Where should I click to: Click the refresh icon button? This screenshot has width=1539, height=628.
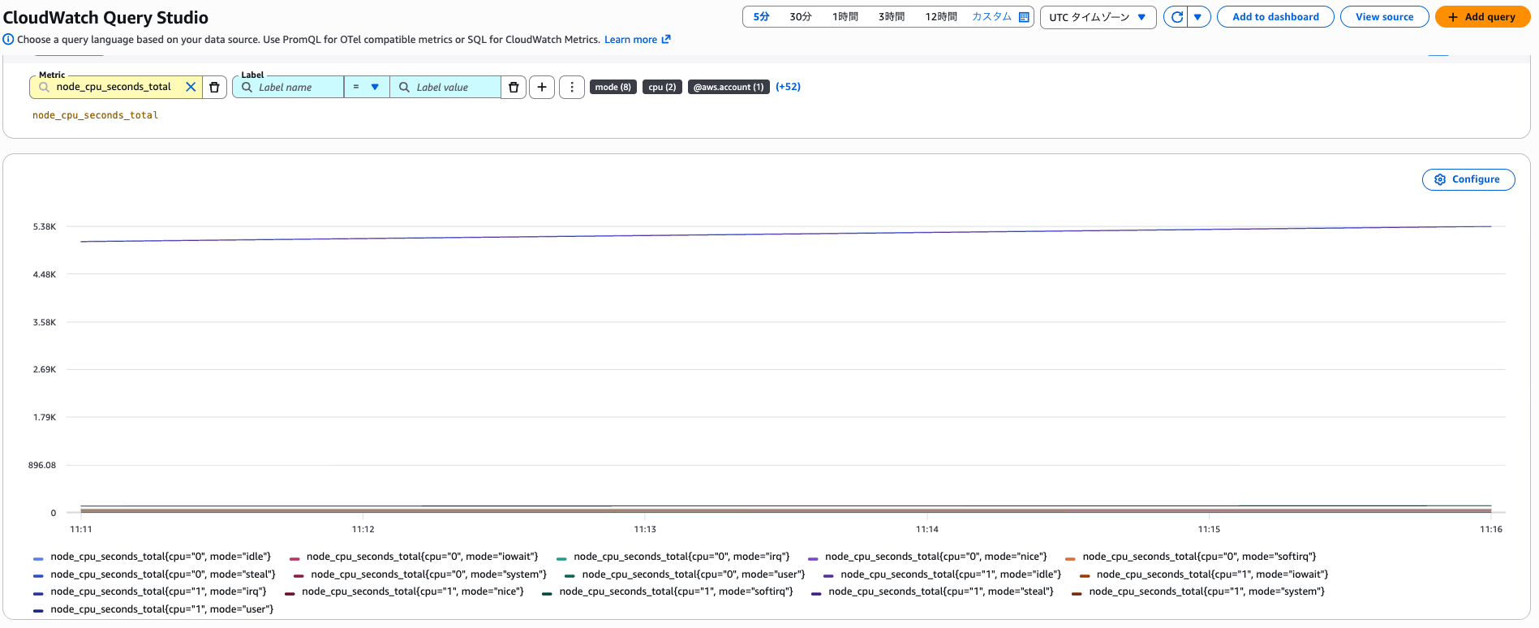click(x=1176, y=17)
